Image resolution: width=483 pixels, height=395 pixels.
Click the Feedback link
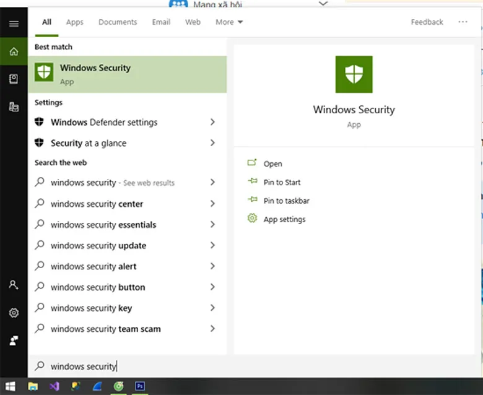427,22
